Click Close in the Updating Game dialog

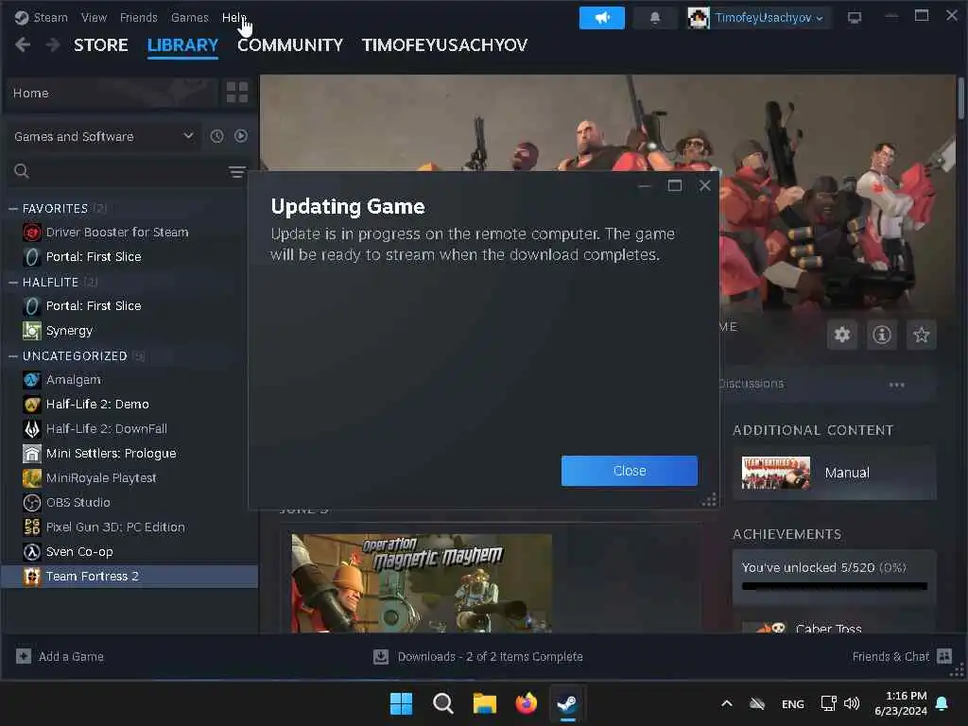tap(629, 471)
